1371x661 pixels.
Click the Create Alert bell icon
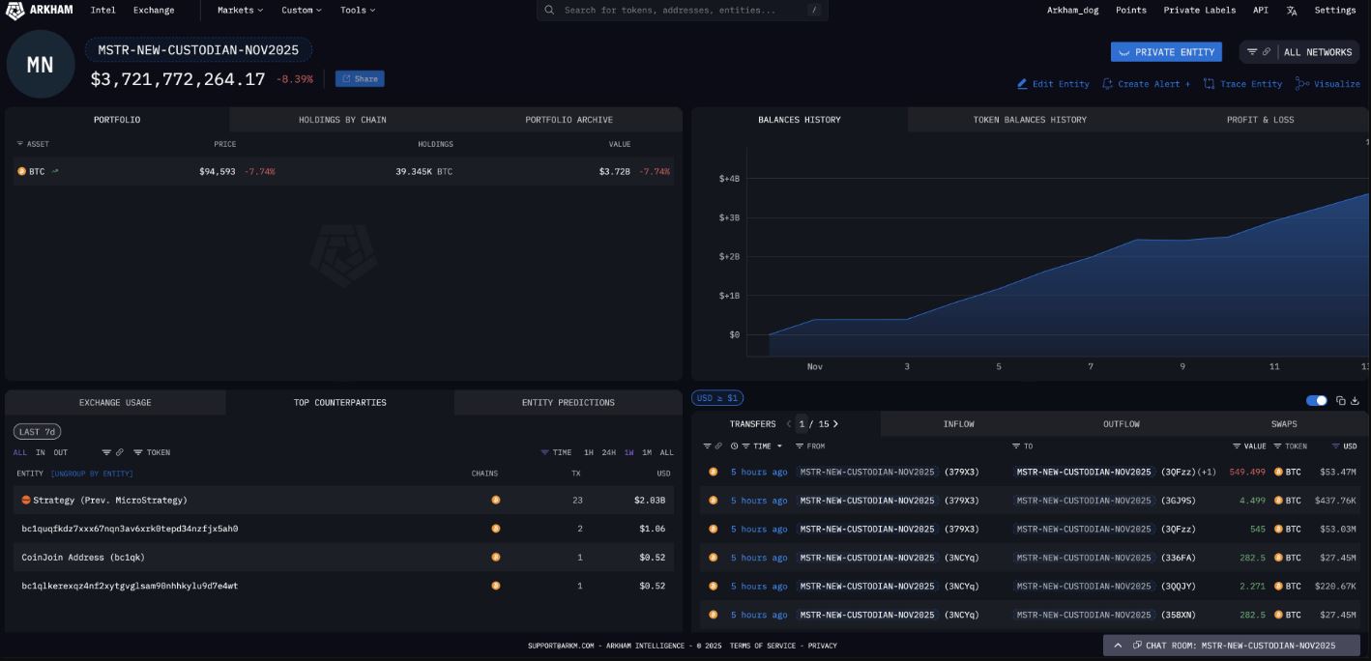(1107, 84)
